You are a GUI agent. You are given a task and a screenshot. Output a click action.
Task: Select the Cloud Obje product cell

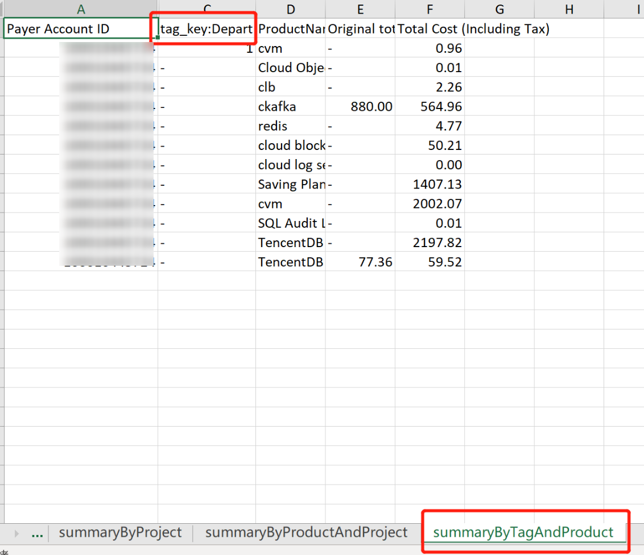point(290,67)
